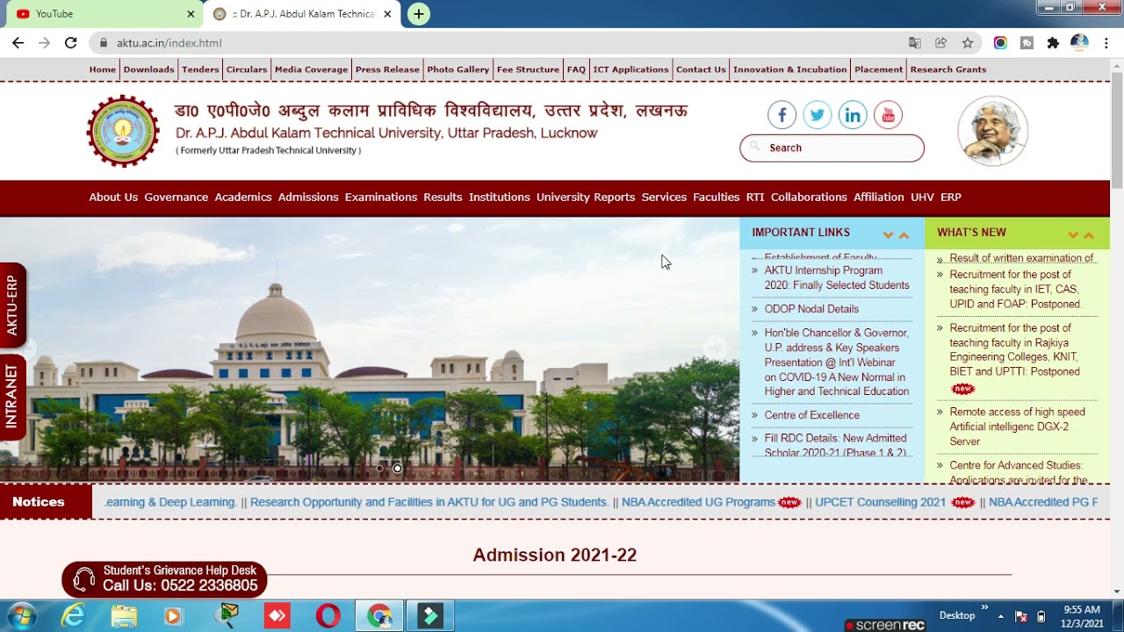
Task: Open the university LinkedIn page icon
Action: tap(853, 115)
